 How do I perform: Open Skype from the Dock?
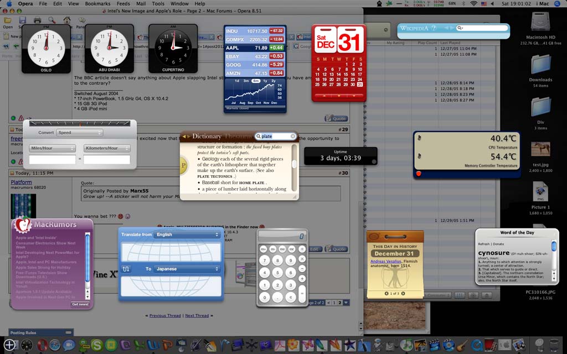tap(97, 345)
